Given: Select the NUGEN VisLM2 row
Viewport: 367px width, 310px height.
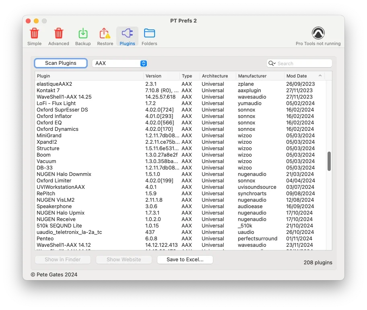Looking at the screenshot, I should (x=180, y=200).
